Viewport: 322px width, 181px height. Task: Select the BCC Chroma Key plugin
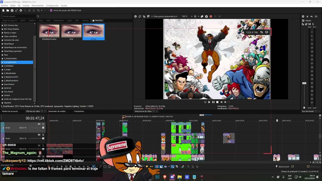11,25
